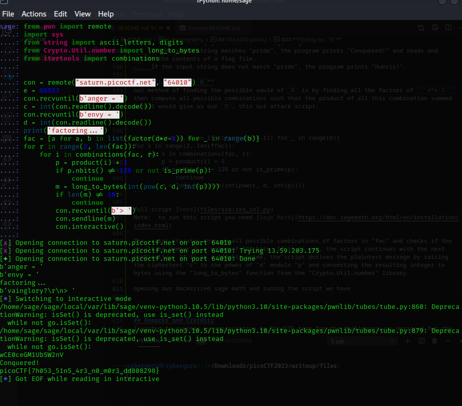Viewport: 462px width, 406px height.
Task: Click the split editor icon in VS Code
Action: coord(448,28)
